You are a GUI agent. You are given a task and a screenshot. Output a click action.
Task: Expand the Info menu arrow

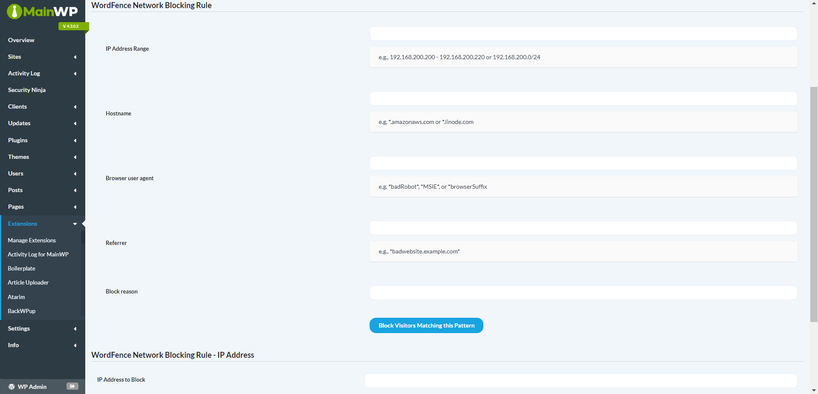pyautogui.click(x=75, y=345)
